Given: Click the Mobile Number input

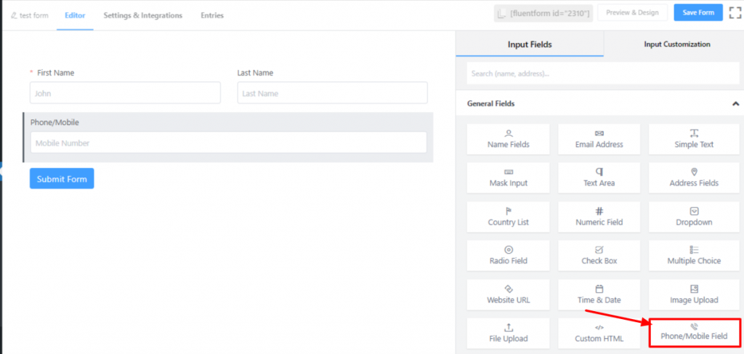Looking at the screenshot, I should tap(228, 142).
